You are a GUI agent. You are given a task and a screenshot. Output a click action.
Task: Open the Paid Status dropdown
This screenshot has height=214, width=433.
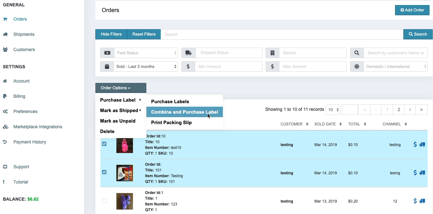(146, 53)
